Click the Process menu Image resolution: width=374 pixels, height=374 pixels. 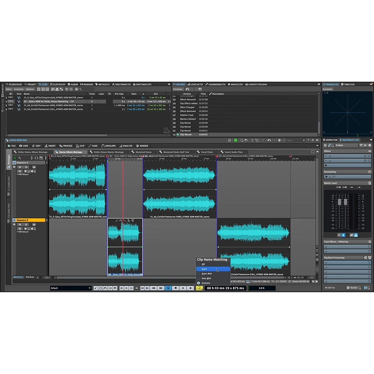(x=66, y=146)
